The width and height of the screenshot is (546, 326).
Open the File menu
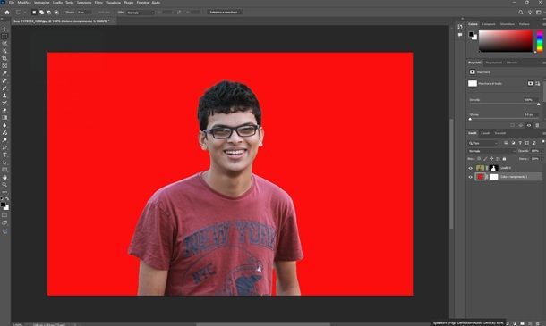(x=12, y=3)
